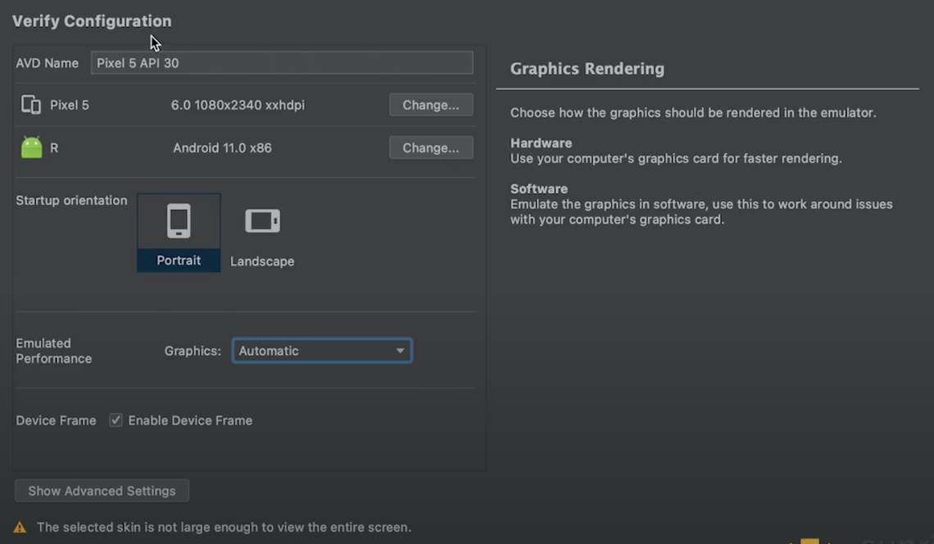
Task: Change the Android 11.0 x86 system image
Action: [x=431, y=147]
